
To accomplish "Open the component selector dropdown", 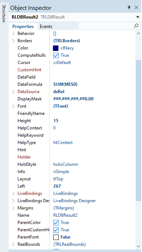I will click(138, 17).
